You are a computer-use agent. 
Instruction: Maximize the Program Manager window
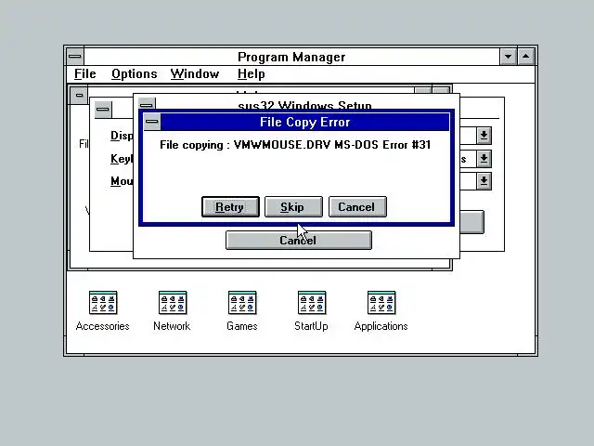(526, 57)
